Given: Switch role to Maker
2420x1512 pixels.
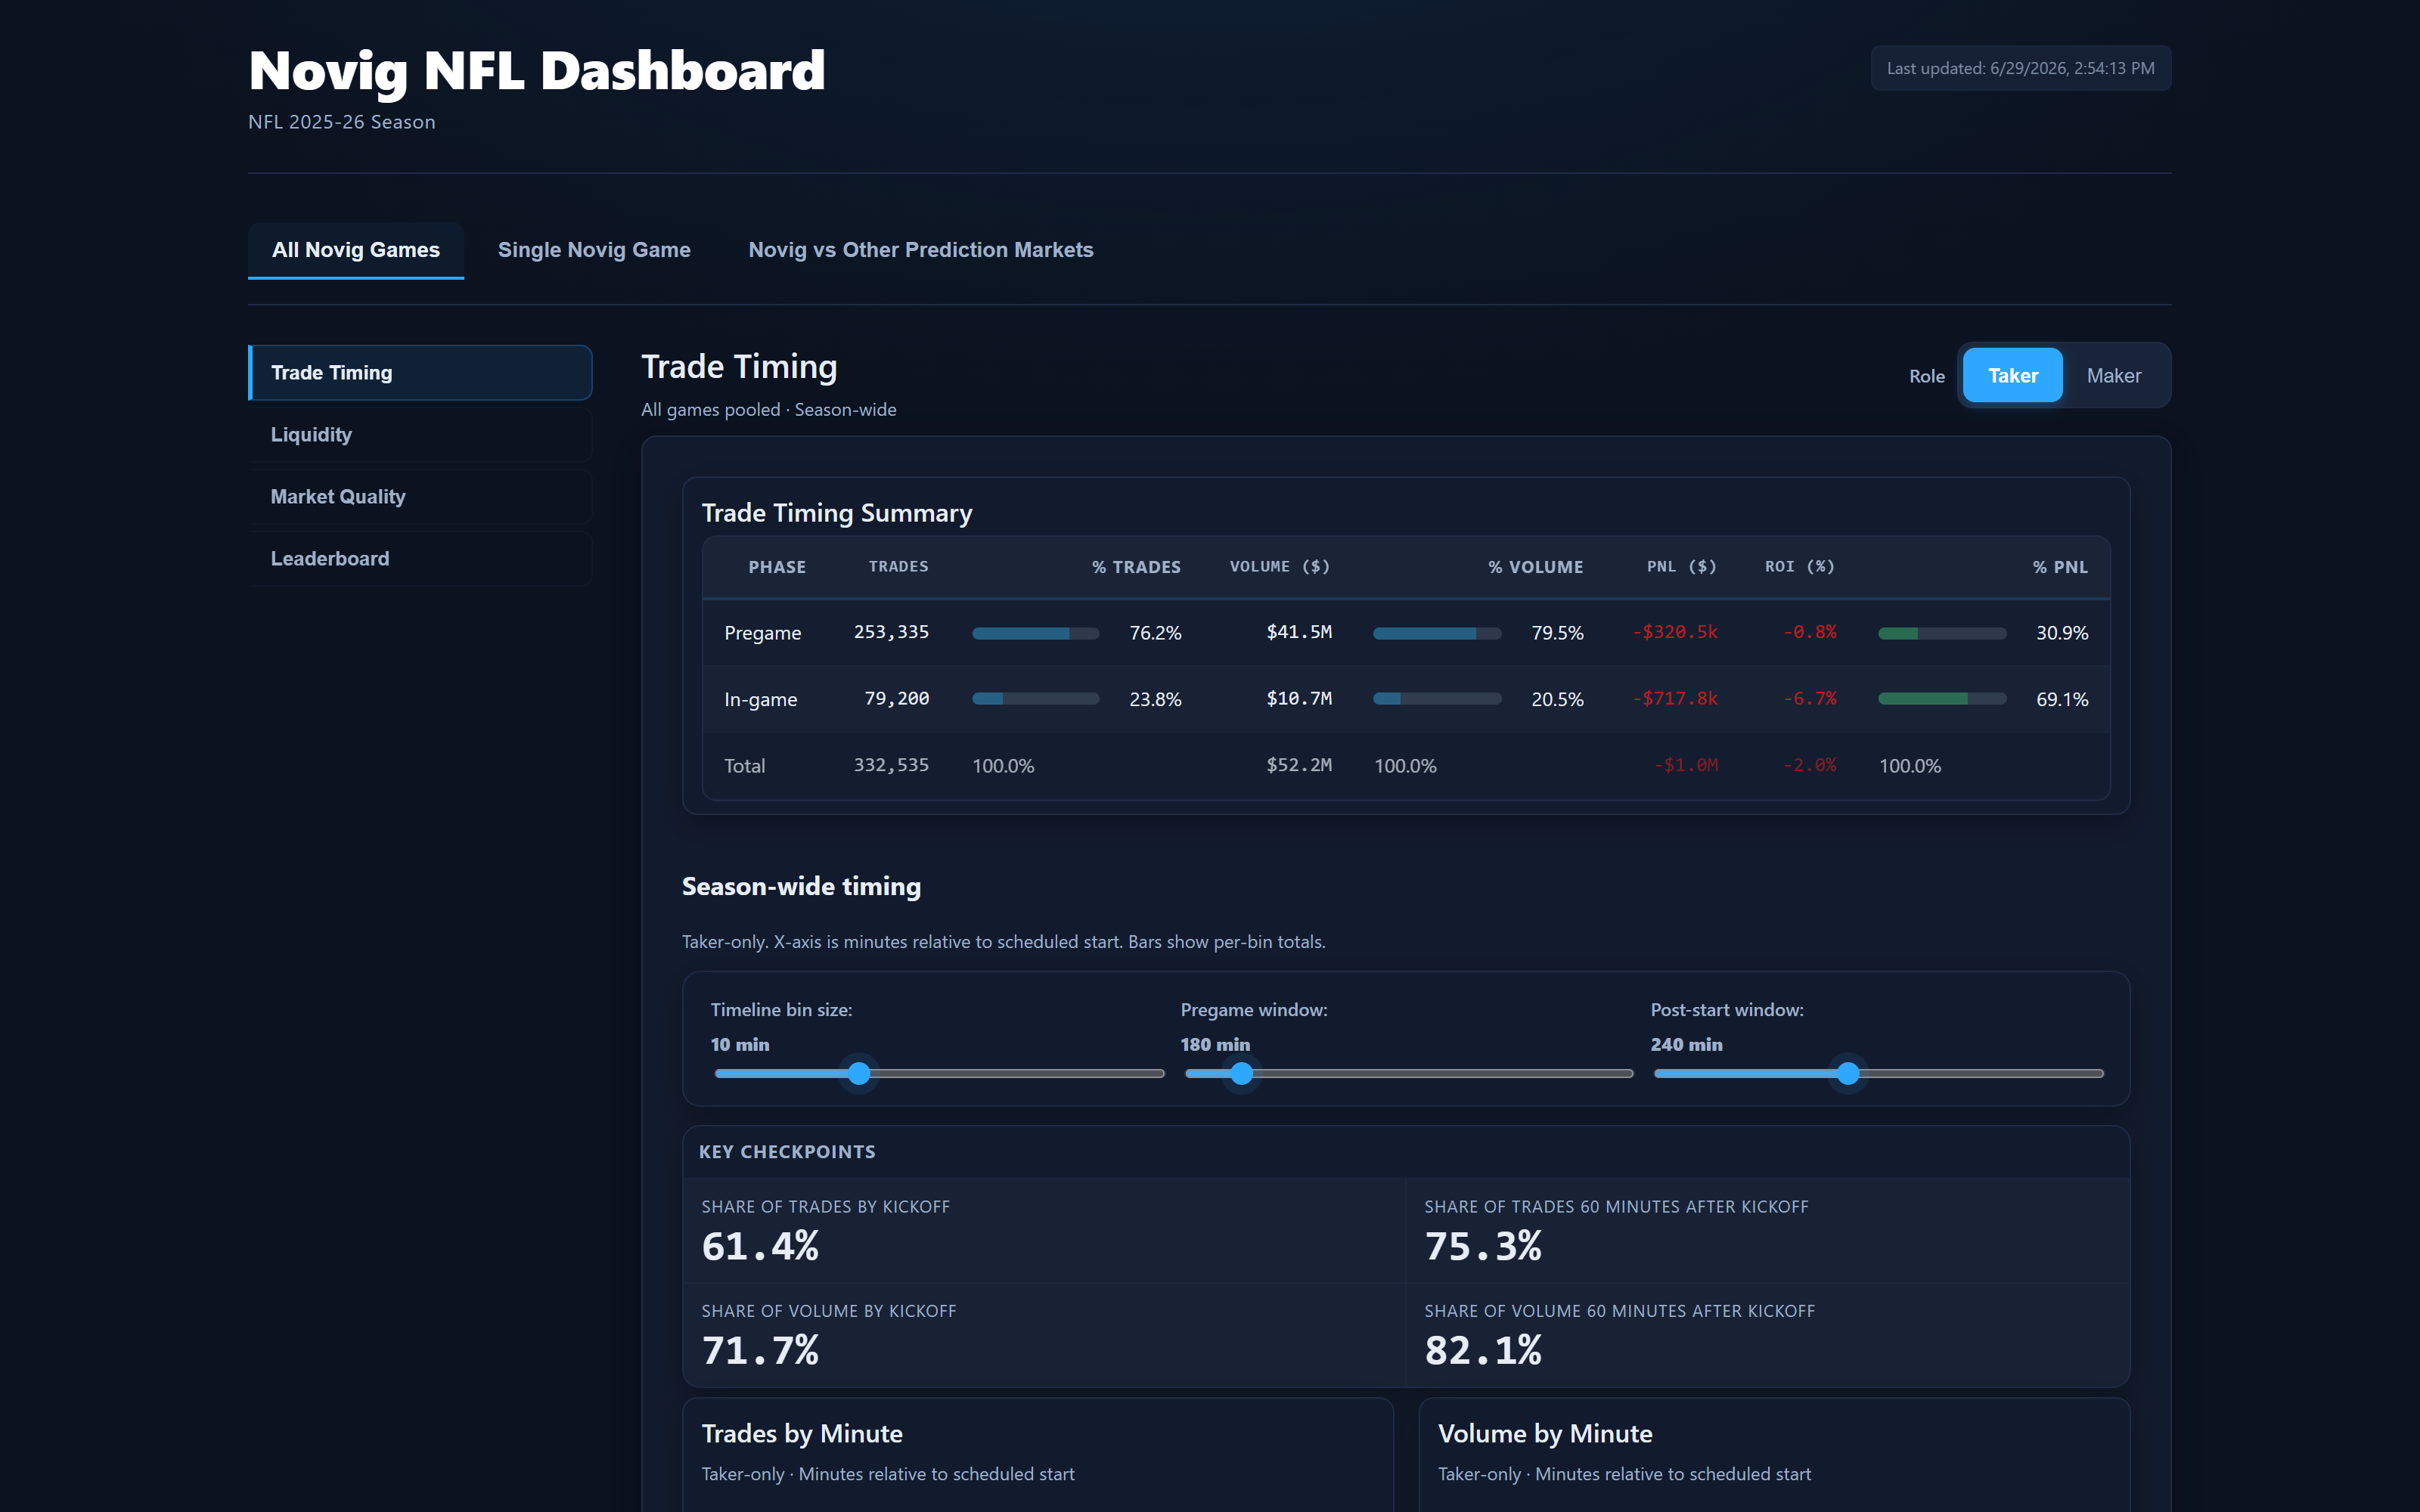Looking at the screenshot, I should click(2113, 376).
